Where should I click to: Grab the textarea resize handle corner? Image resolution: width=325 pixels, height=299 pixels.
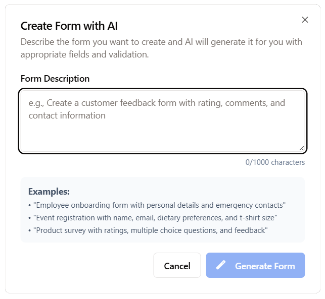click(301, 148)
